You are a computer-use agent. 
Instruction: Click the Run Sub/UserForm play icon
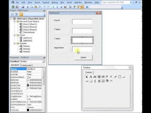53,7
